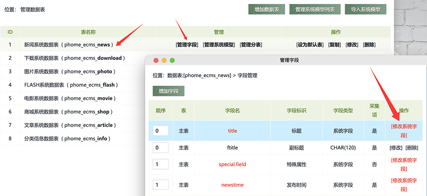The image size is (427, 196).
Task: Click 管理系统模型 link for news table
Action: coord(219,44)
